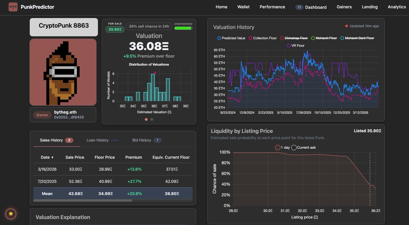Click the +13.8% premium cell
The width and height of the screenshot is (409, 225).
134,169
